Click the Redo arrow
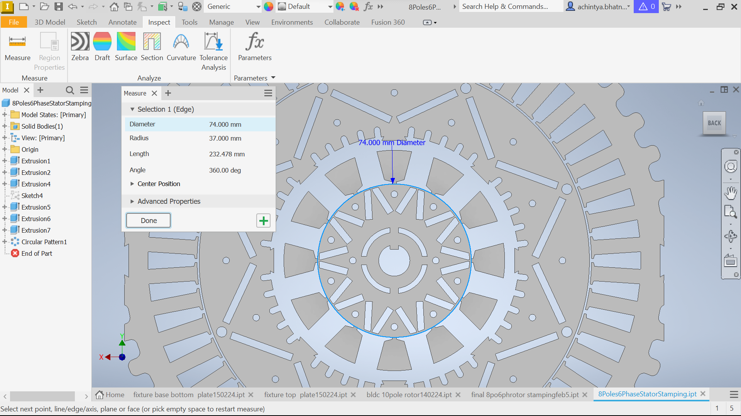The width and height of the screenshot is (741, 416). (x=93, y=7)
